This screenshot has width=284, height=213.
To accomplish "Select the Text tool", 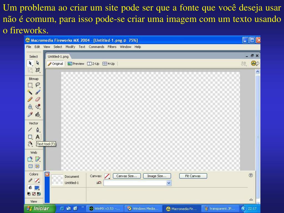I will 37,137.
